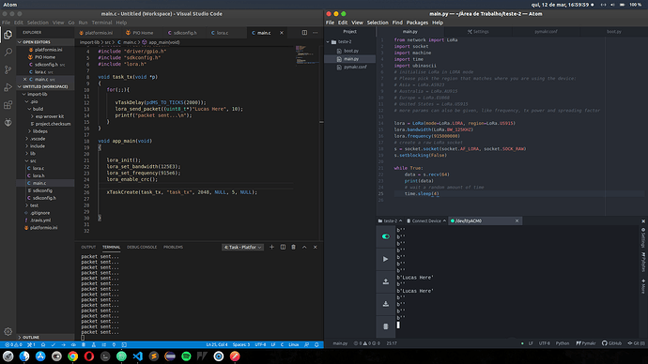
Task: Open GitHub in the Atom status bar
Action: [x=611, y=343]
